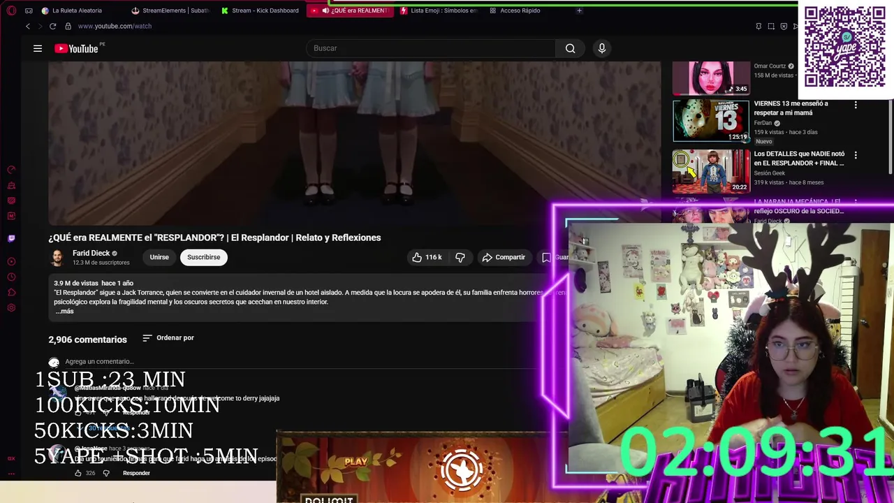Open a new tab with plus button
This screenshot has height=503, width=894.
click(579, 10)
